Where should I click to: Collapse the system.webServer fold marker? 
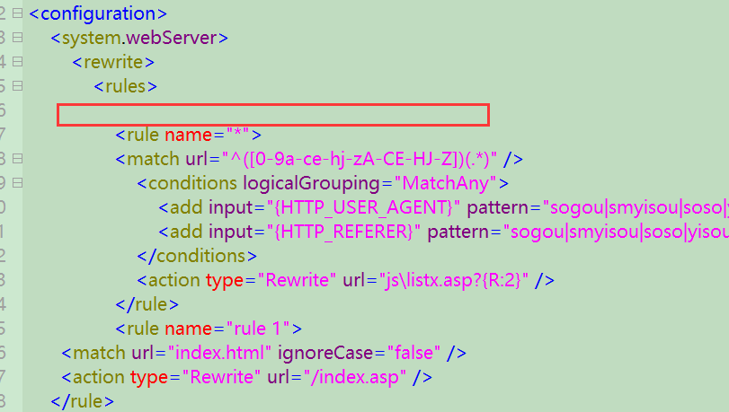[19, 39]
